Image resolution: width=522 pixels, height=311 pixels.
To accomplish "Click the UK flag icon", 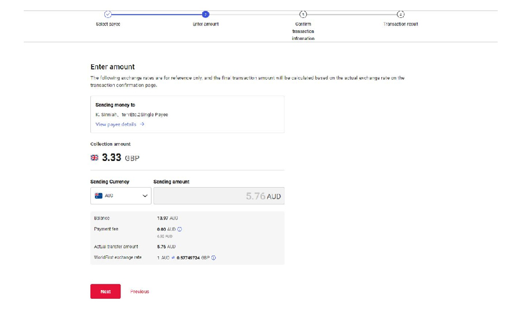I will 94,158.
